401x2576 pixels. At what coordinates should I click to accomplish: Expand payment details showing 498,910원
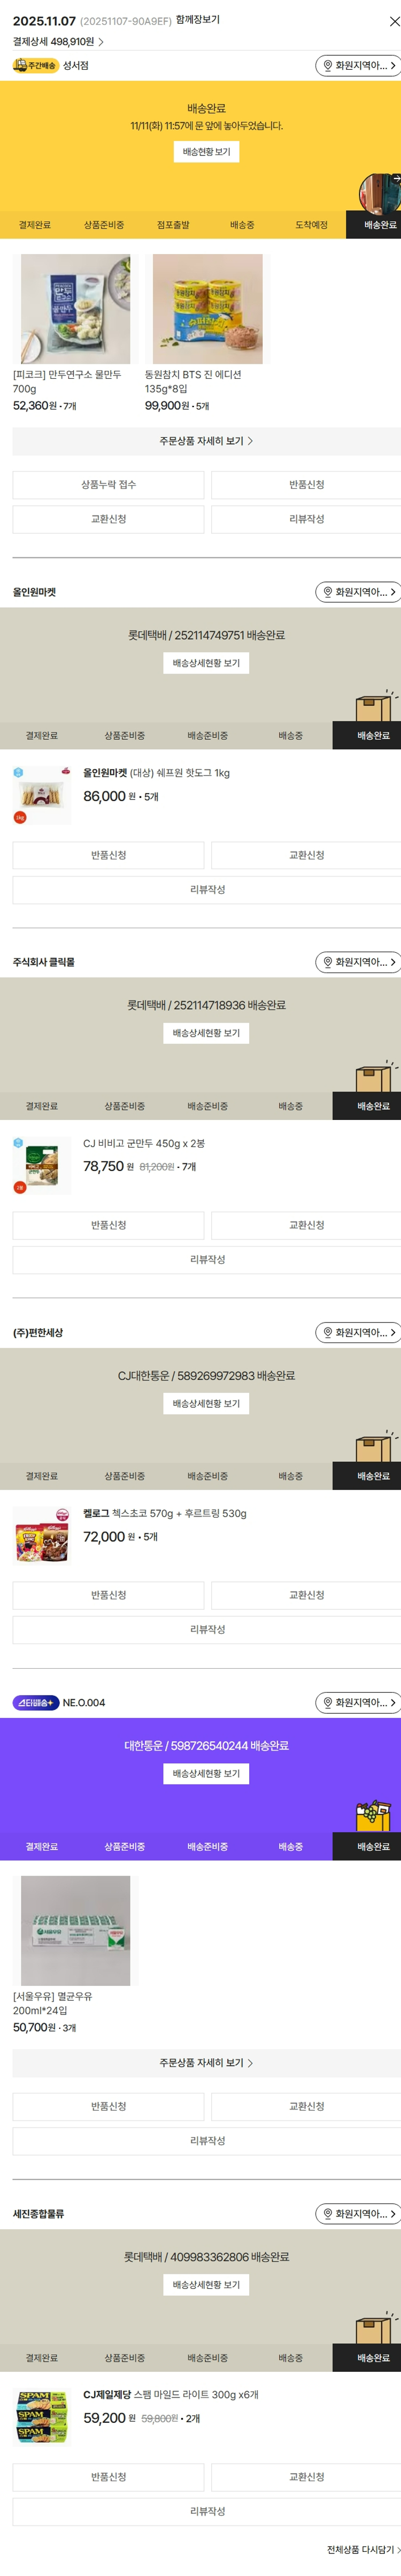click(x=58, y=42)
